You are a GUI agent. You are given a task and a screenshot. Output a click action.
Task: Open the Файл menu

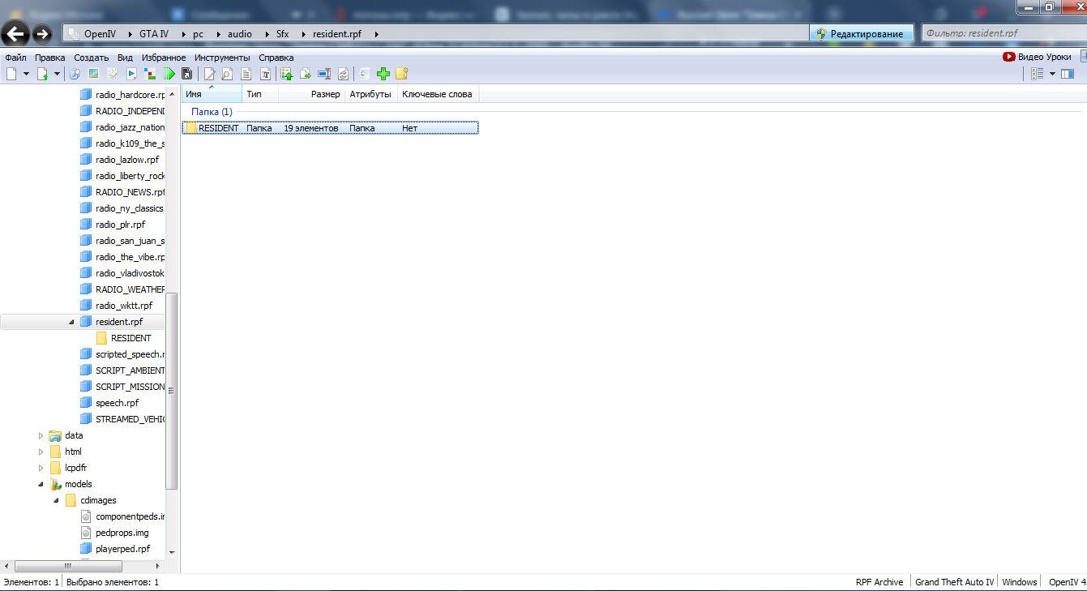[15, 58]
